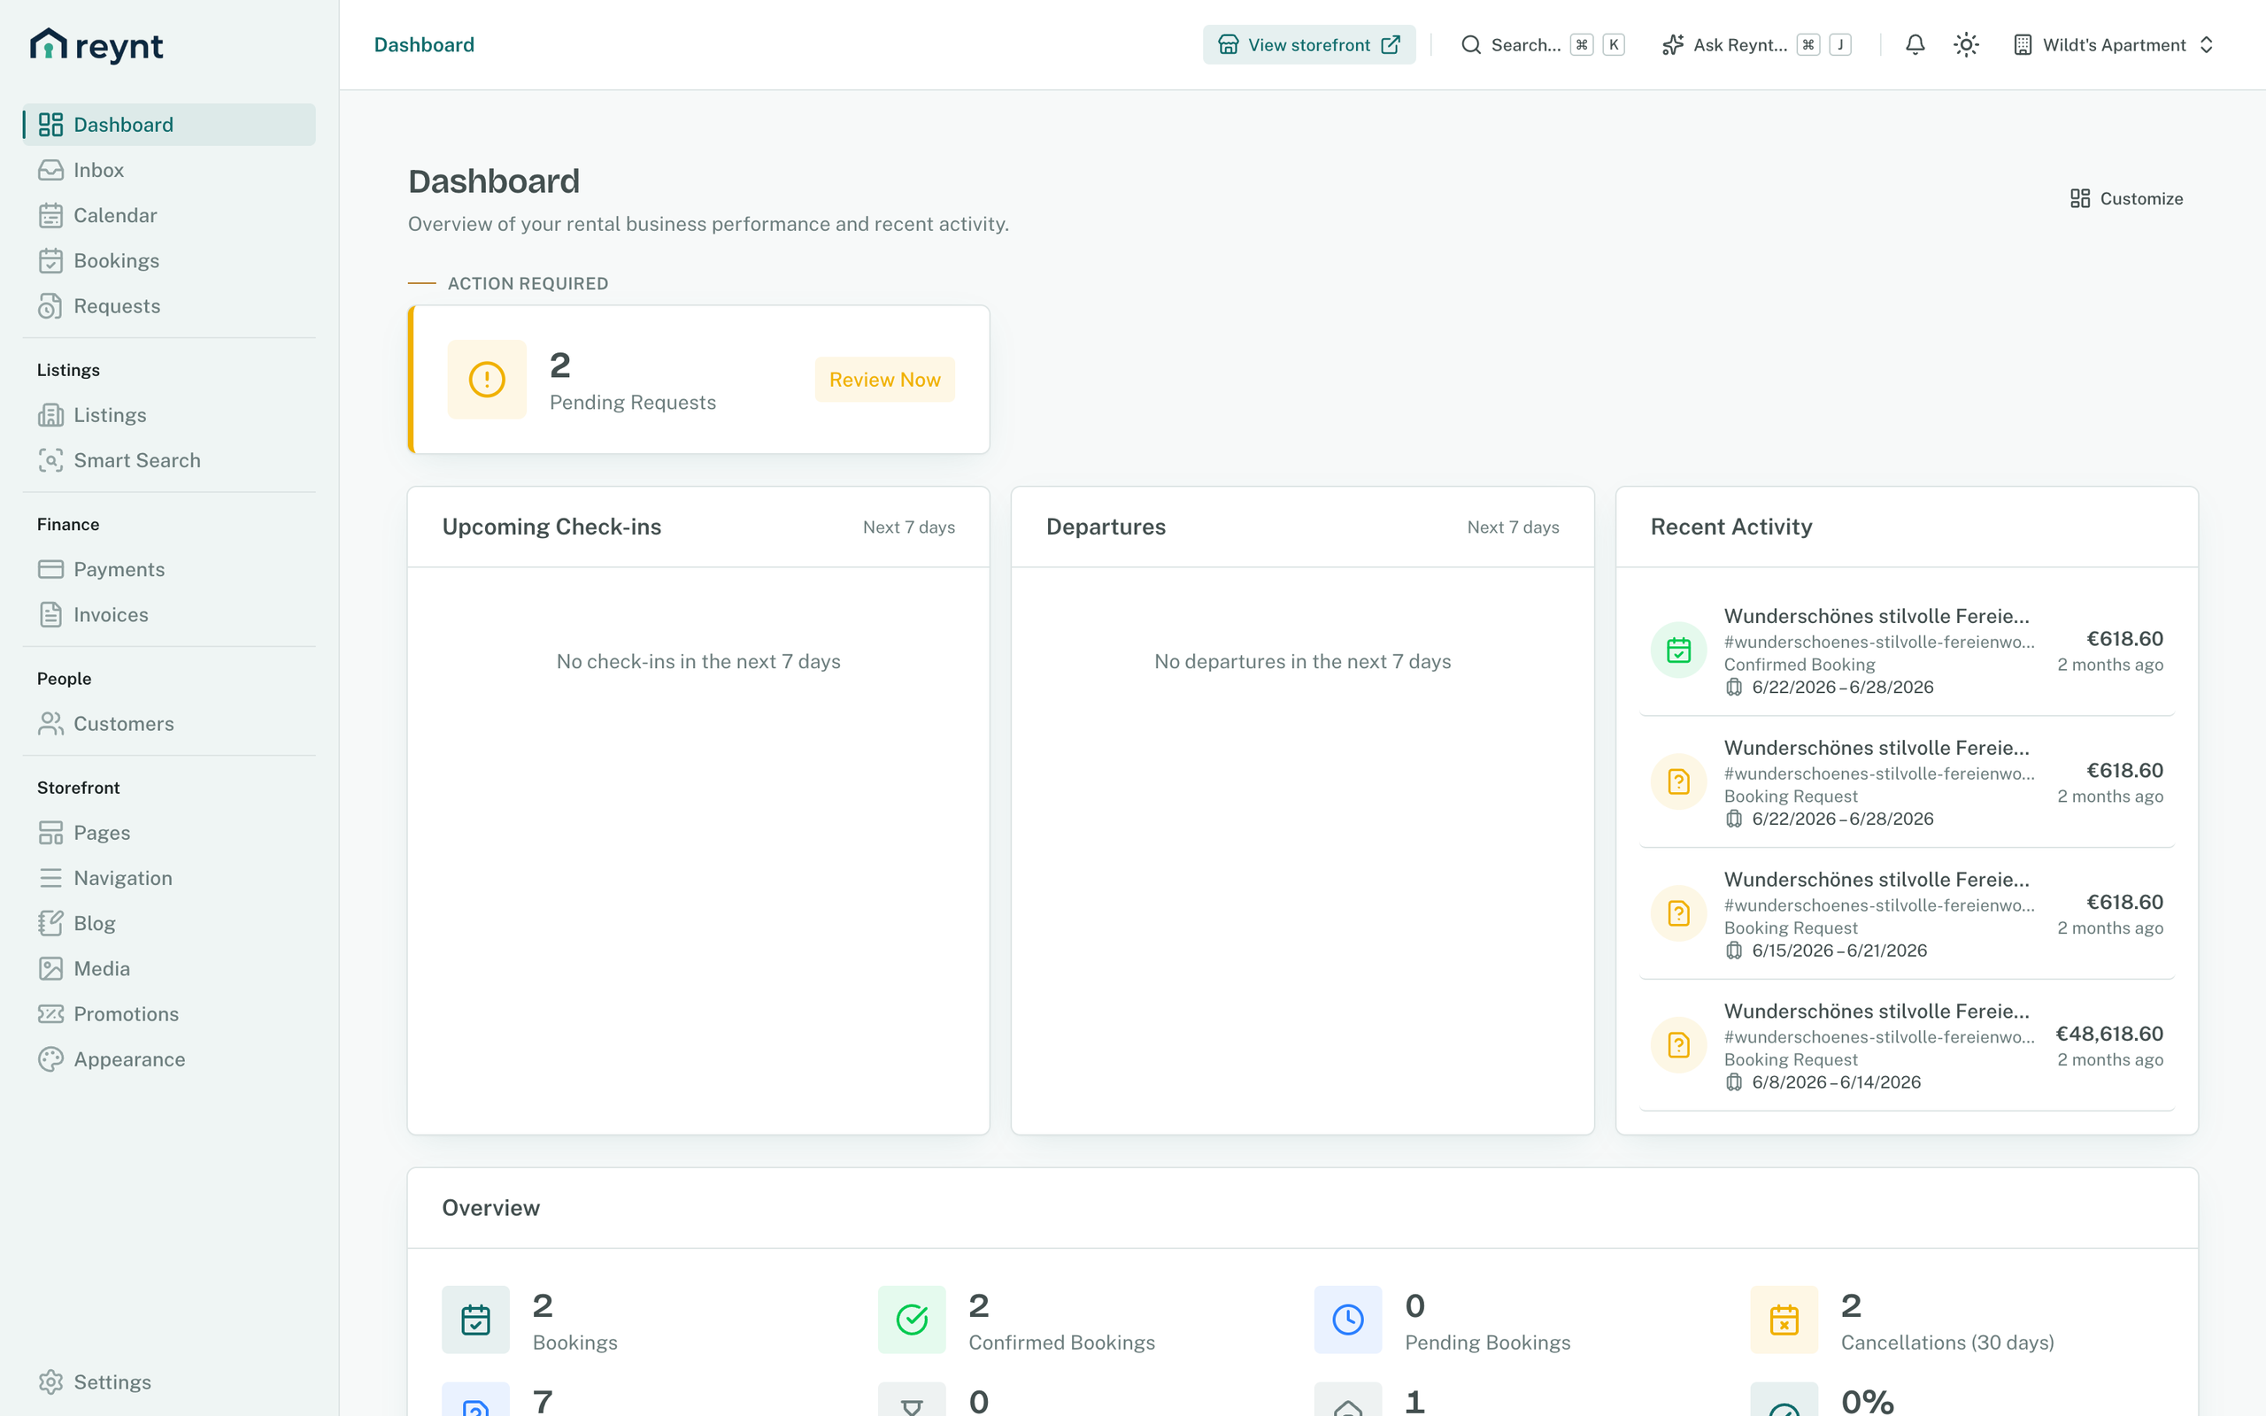Click "No check-ins in the next 7 days"
Image resolution: width=2266 pixels, height=1416 pixels.
pos(698,661)
